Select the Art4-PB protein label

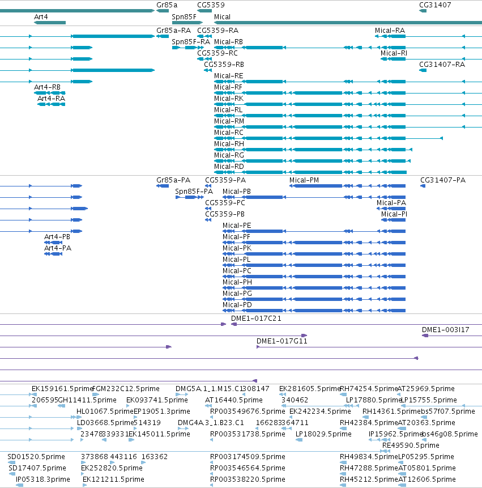click(57, 237)
